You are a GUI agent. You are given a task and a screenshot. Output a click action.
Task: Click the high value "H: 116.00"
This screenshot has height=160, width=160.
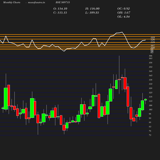92,9
